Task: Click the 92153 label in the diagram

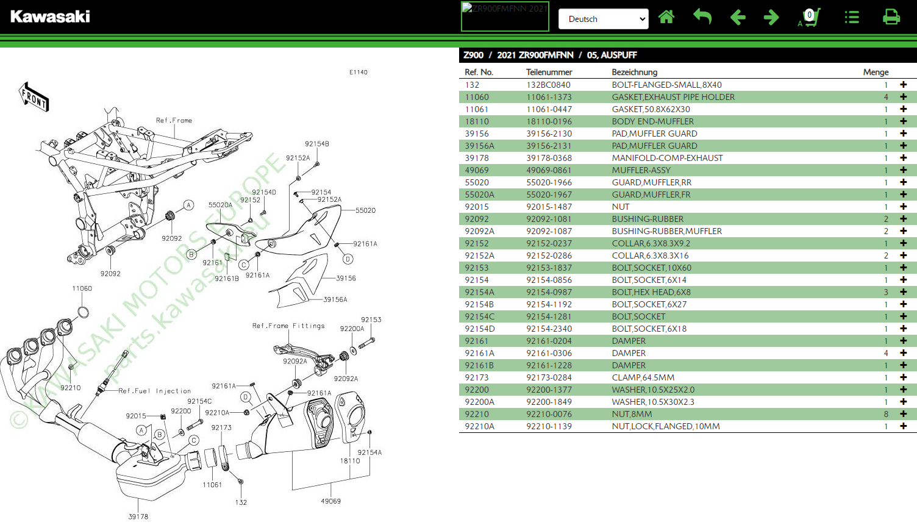Action: [371, 320]
